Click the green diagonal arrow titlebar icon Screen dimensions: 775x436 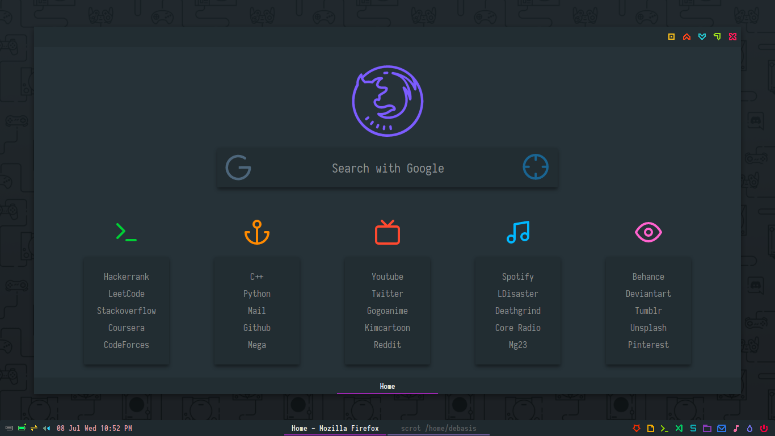tap(717, 36)
